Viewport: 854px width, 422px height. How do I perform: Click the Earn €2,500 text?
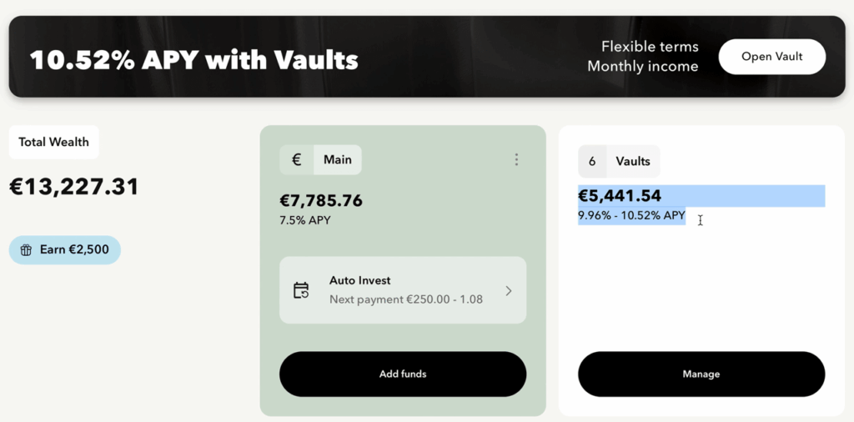click(74, 250)
